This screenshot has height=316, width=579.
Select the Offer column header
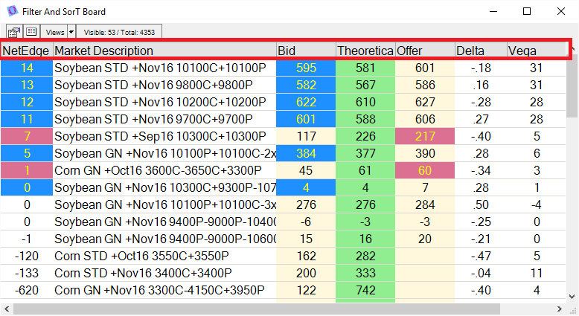424,51
